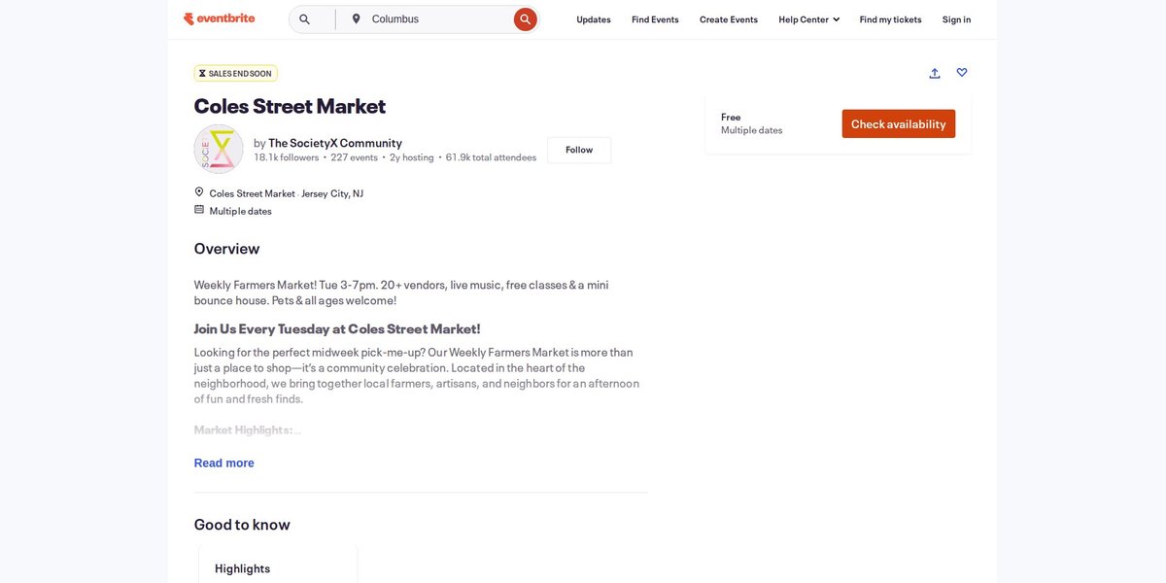This screenshot has height=583, width=1166.
Task: Open The SocietyX Community organizer link
Action: [x=335, y=143]
